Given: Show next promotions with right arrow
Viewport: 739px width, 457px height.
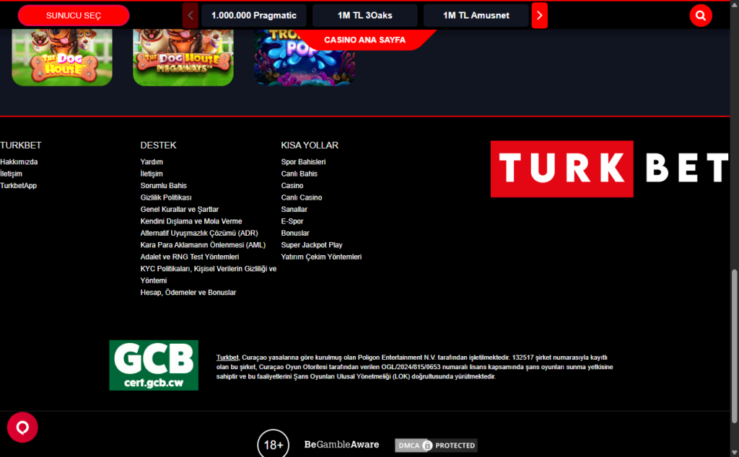Looking at the screenshot, I should tap(539, 14).
